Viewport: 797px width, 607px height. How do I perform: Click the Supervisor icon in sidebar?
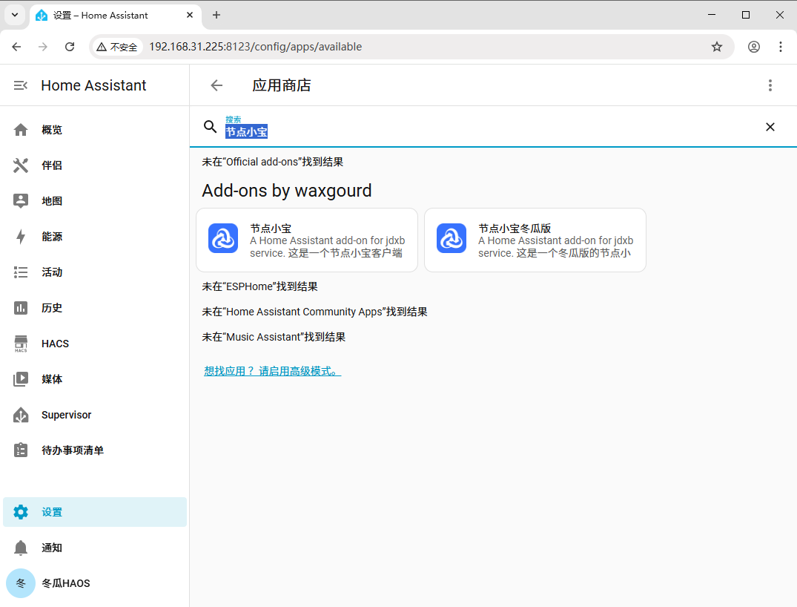coord(21,415)
